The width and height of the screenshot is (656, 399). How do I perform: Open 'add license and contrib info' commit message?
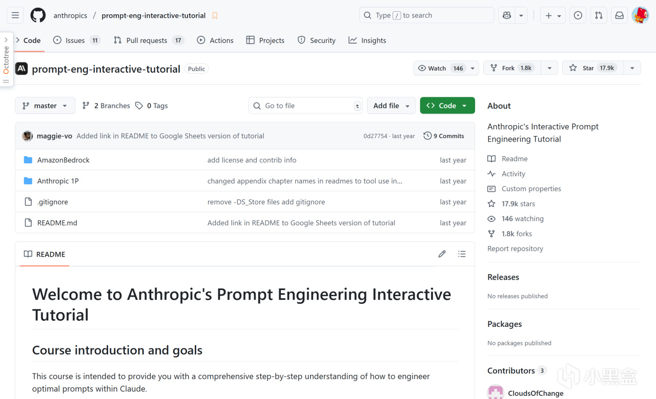click(x=252, y=160)
